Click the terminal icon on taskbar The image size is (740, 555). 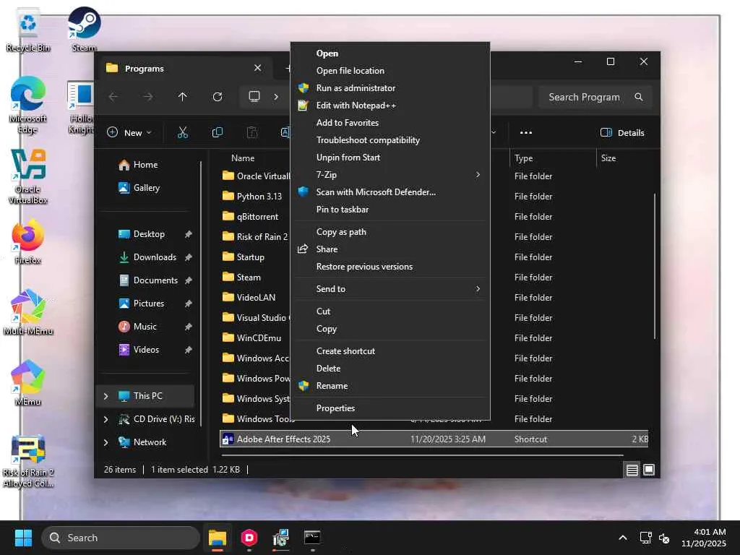(x=312, y=538)
